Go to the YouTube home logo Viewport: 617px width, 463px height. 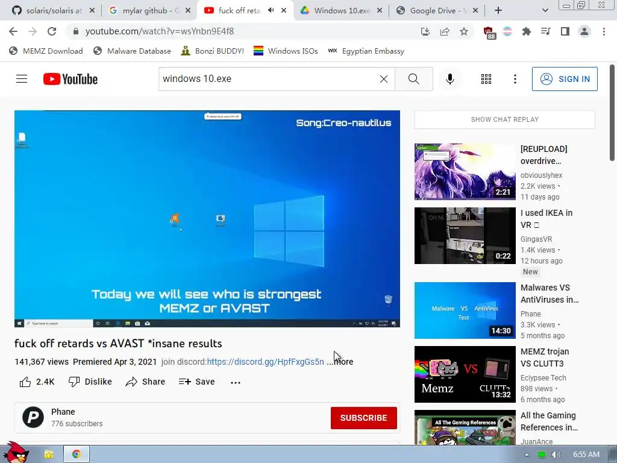click(70, 79)
